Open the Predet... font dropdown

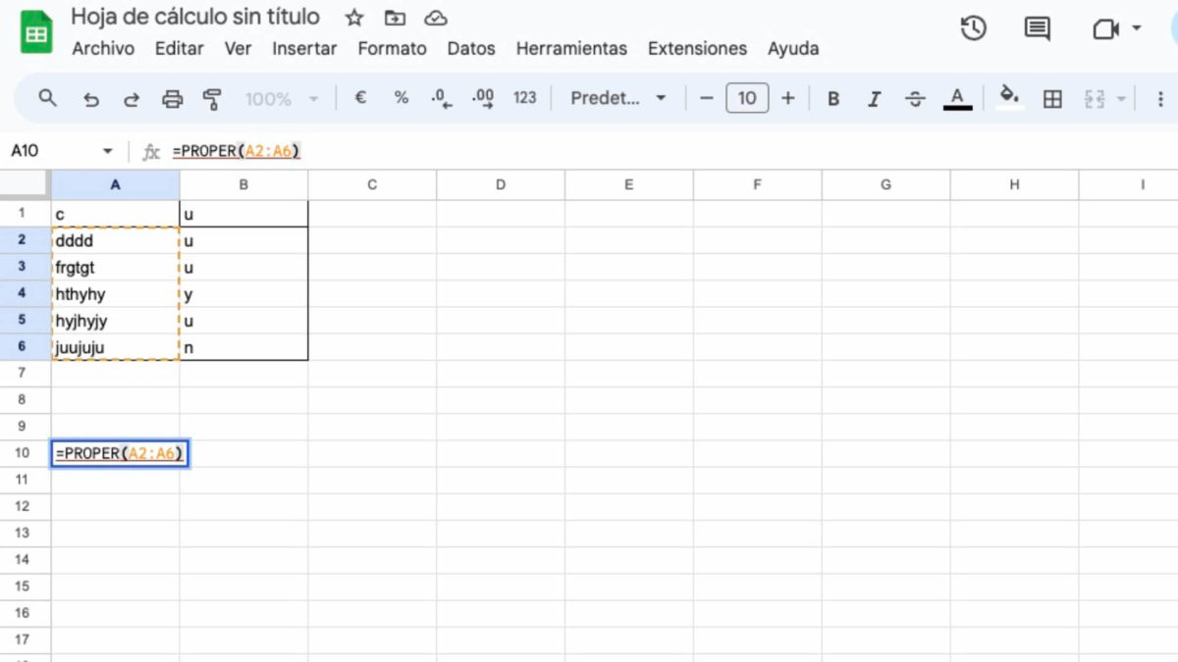(x=618, y=98)
